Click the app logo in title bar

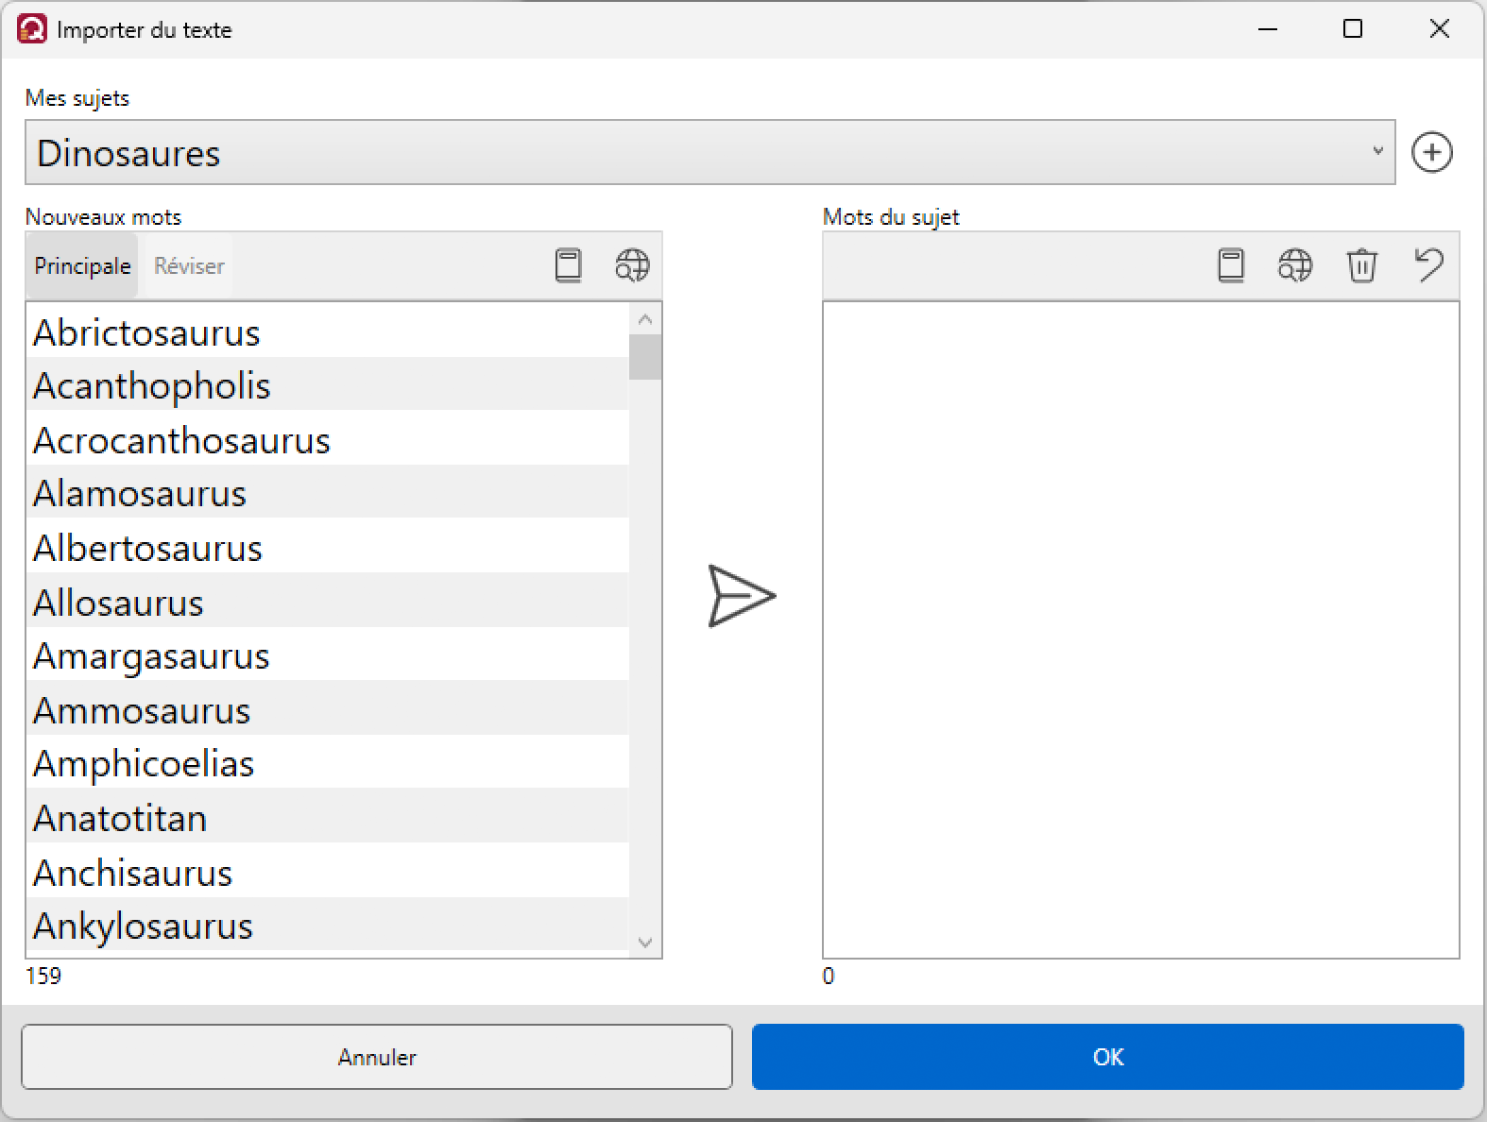(32, 29)
